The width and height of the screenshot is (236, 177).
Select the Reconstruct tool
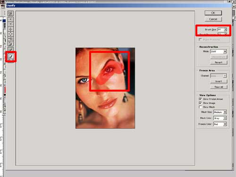[10, 49]
